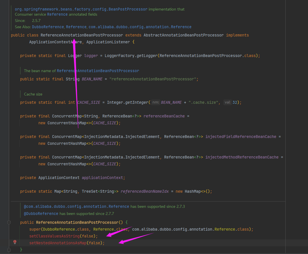Image resolution: width=308 pixels, height=254 pixels.
Task: Click the referencedBeanNameIdx field name
Action: point(145,191)
